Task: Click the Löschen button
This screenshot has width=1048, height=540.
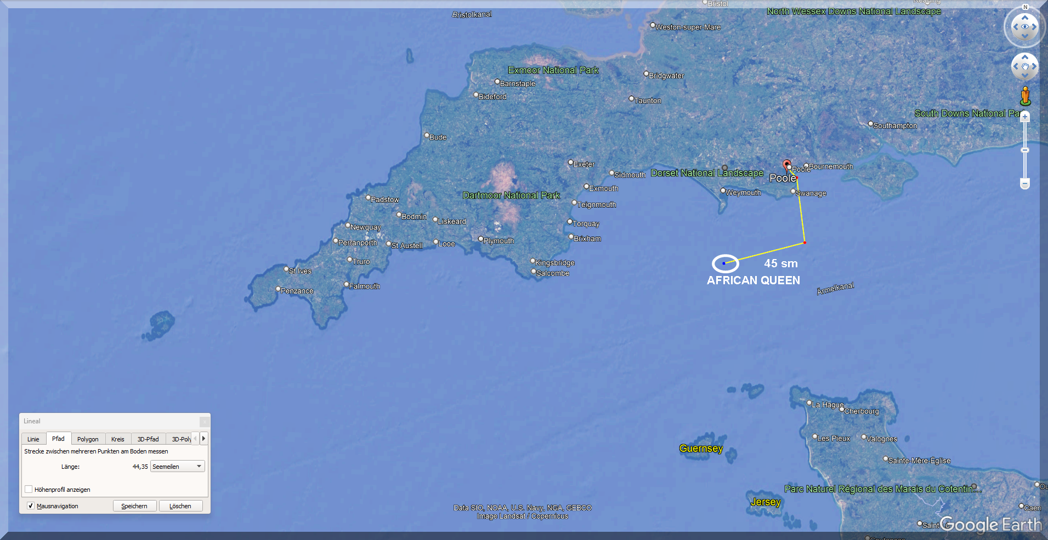Action: [x=180, y=505]
